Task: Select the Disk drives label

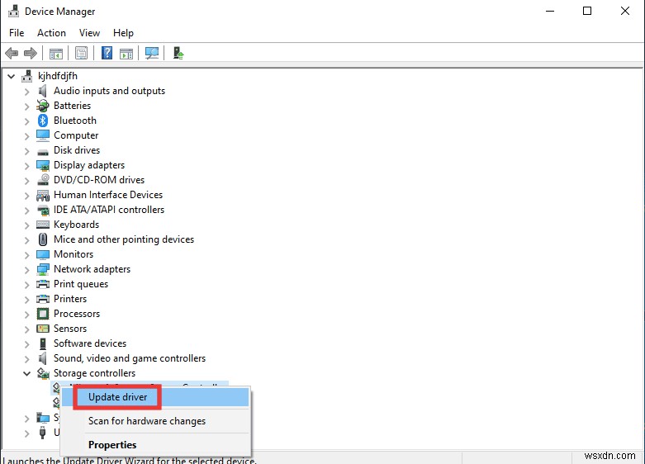Action: 77,150
